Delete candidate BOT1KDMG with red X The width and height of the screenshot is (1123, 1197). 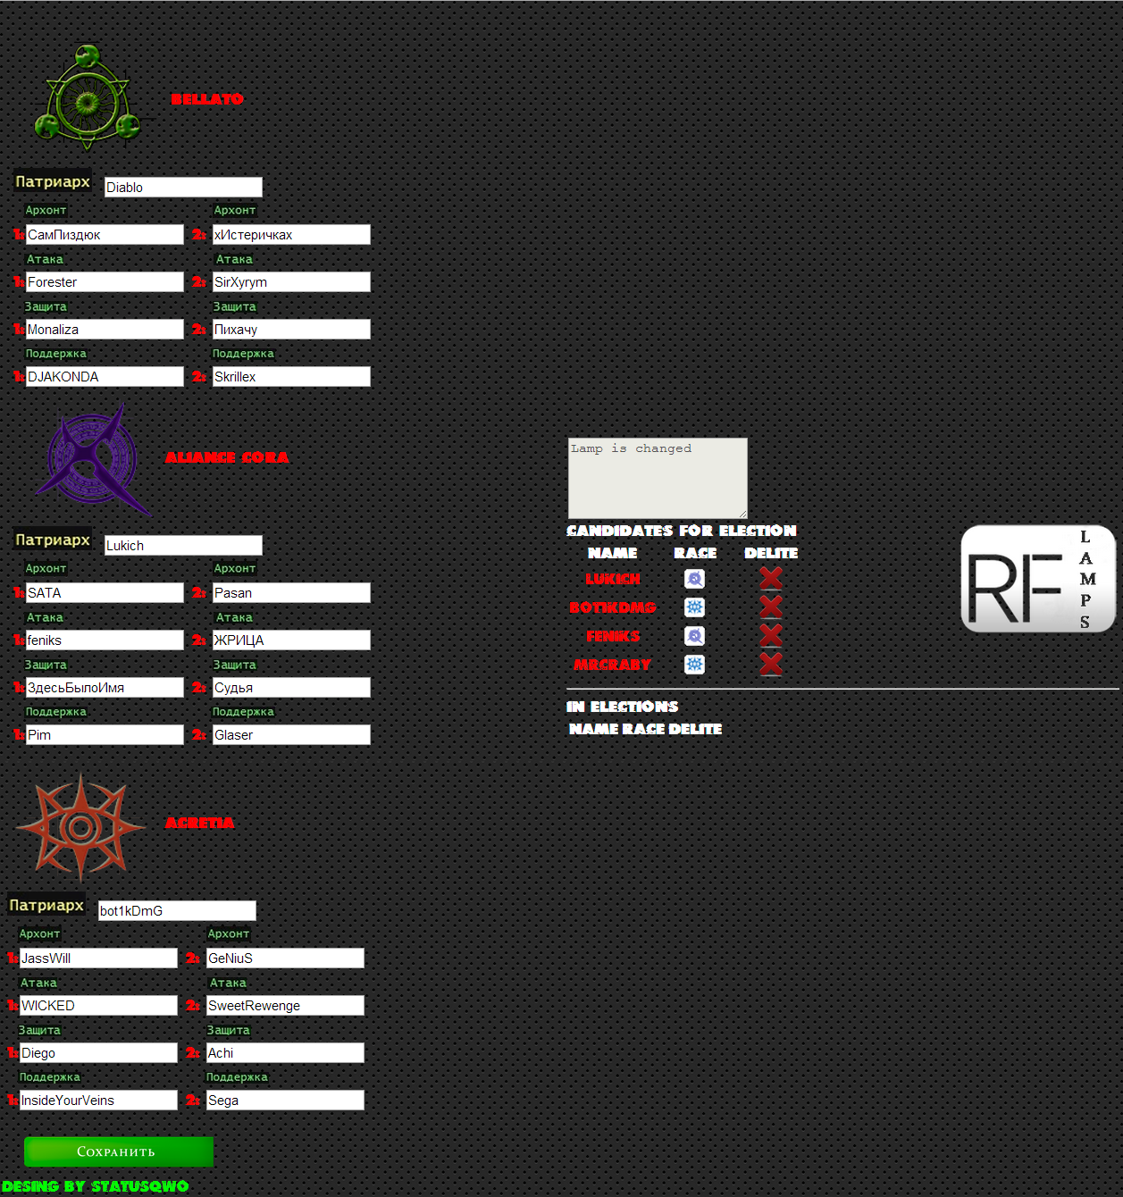click(771, 607)
